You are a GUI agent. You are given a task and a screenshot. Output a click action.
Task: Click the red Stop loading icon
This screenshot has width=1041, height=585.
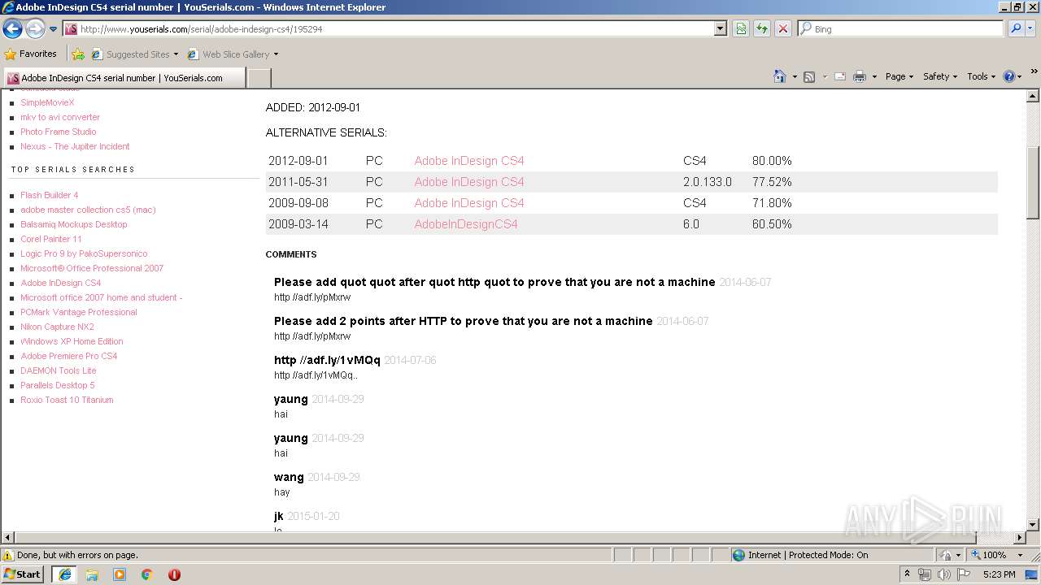click(x=783, y=28)
